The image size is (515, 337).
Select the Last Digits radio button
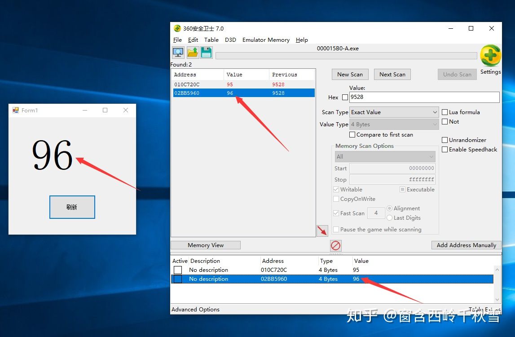390,217
